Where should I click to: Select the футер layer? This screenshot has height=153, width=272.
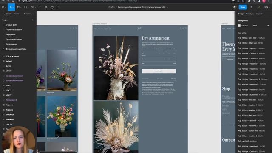[x=8, y=66]
